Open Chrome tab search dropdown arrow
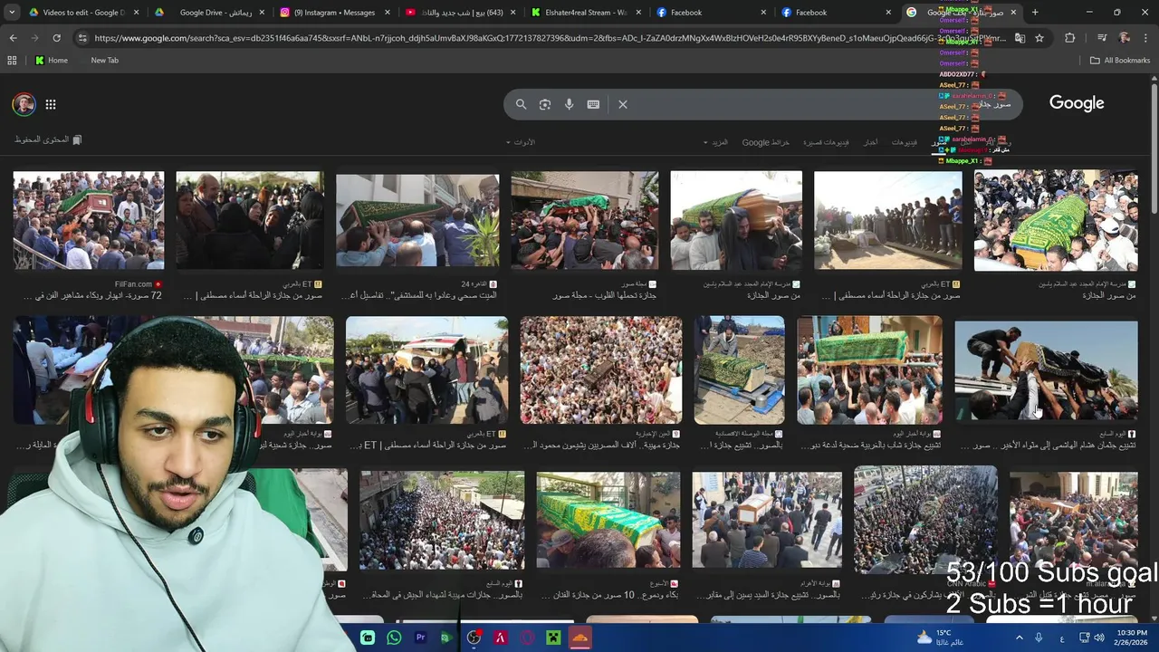1159x652 pixels. point(12,13)
